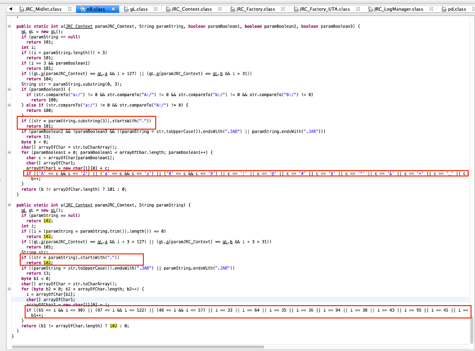The width and height of the screenshot is (475, 351).
Task: Click the class file icon on JRC_LogManager.class tab
Action: pos(371,9)
